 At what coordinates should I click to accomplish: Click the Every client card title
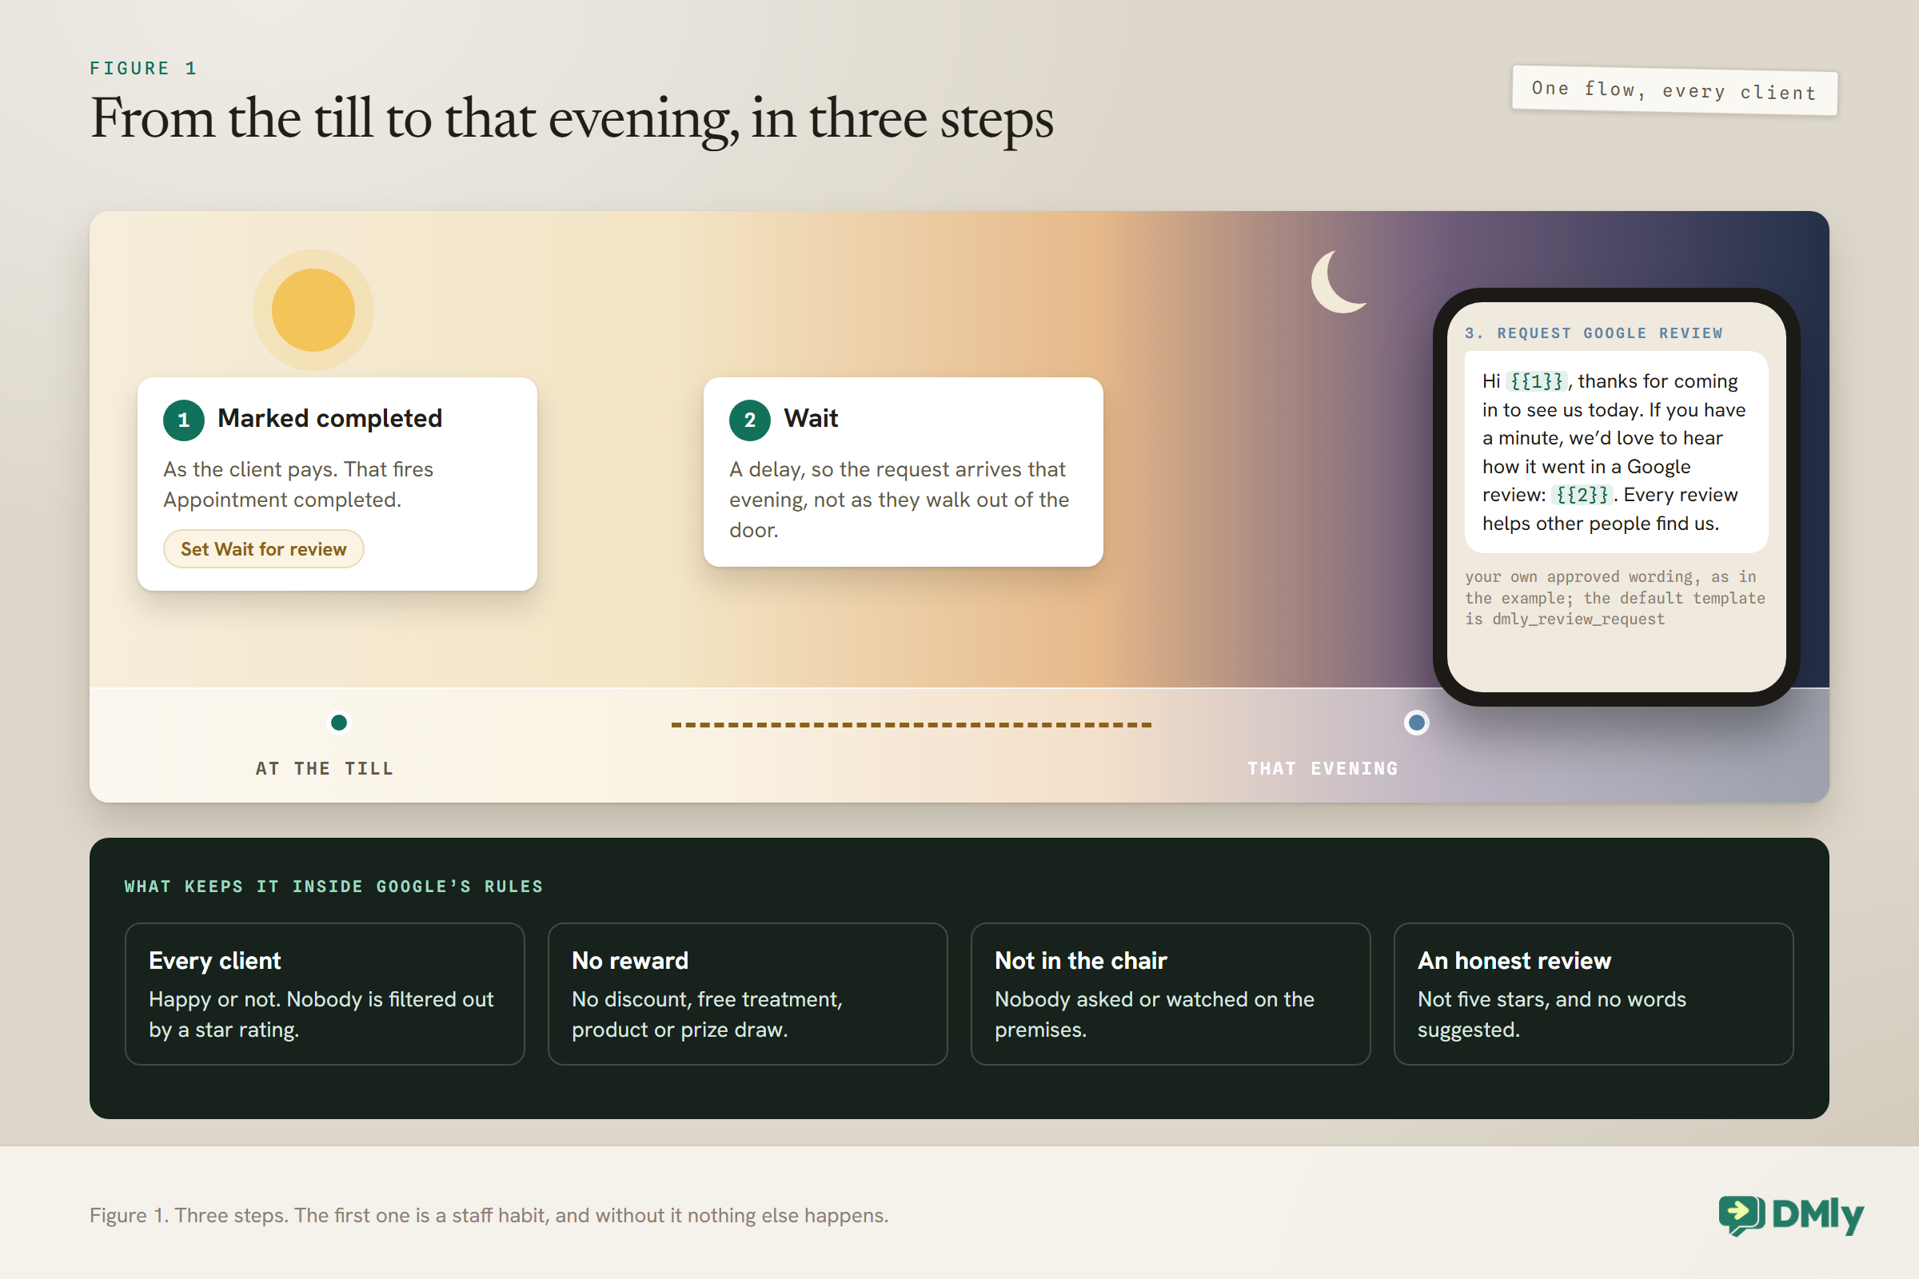(x=214, y=961)
